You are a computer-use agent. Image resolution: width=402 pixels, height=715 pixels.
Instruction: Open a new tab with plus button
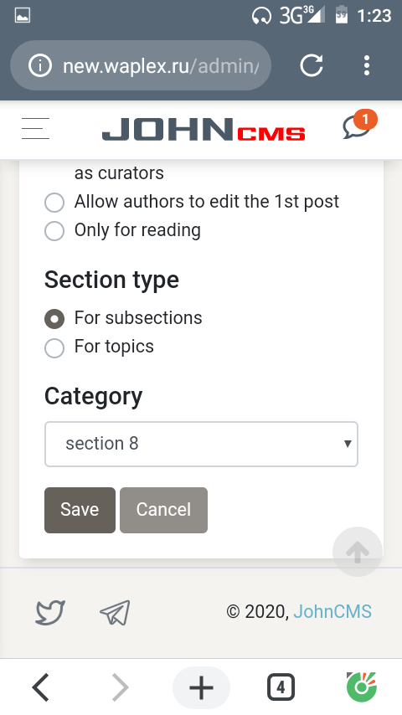(x=201, y=687)
